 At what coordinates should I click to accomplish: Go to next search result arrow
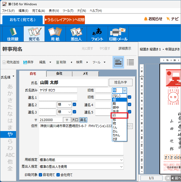(87, 62)
